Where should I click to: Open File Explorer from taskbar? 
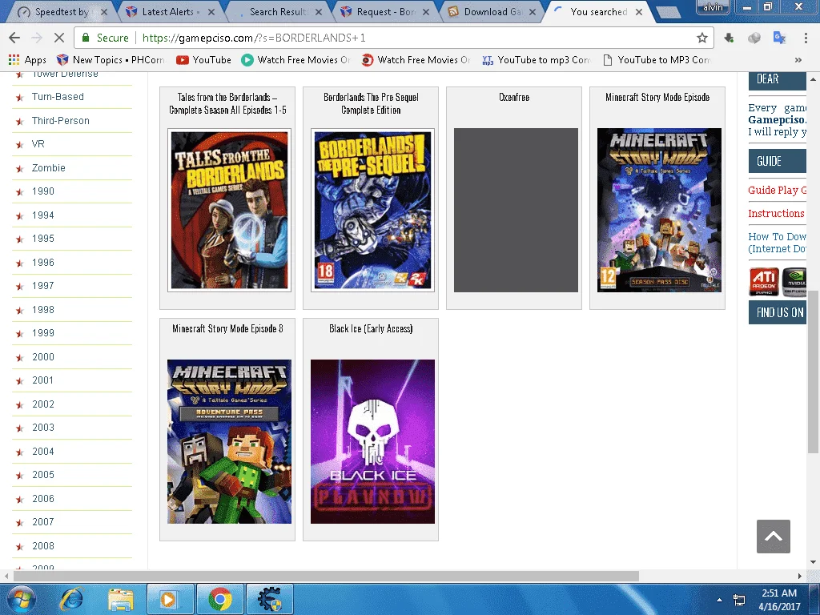pos(121,599)
